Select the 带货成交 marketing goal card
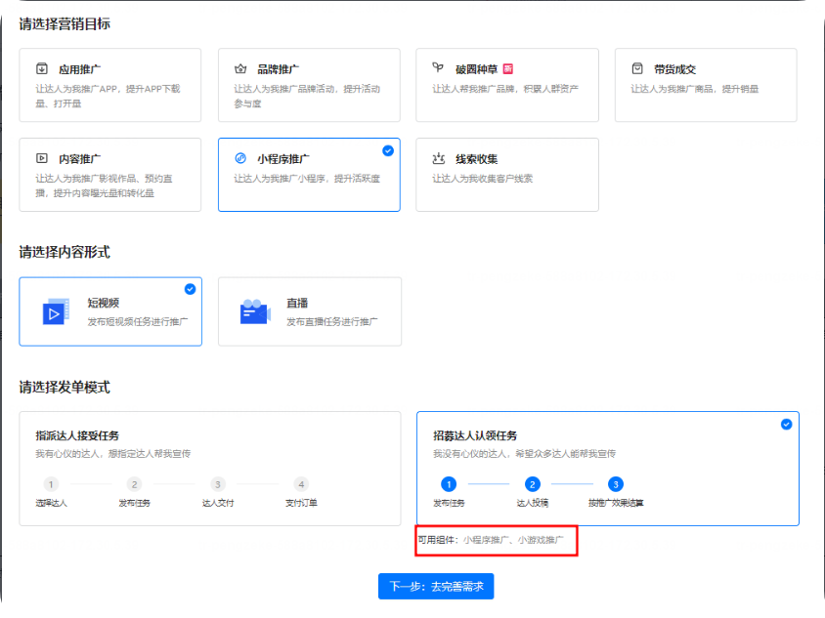The image size is (825, 618). (x=705, y=85)
